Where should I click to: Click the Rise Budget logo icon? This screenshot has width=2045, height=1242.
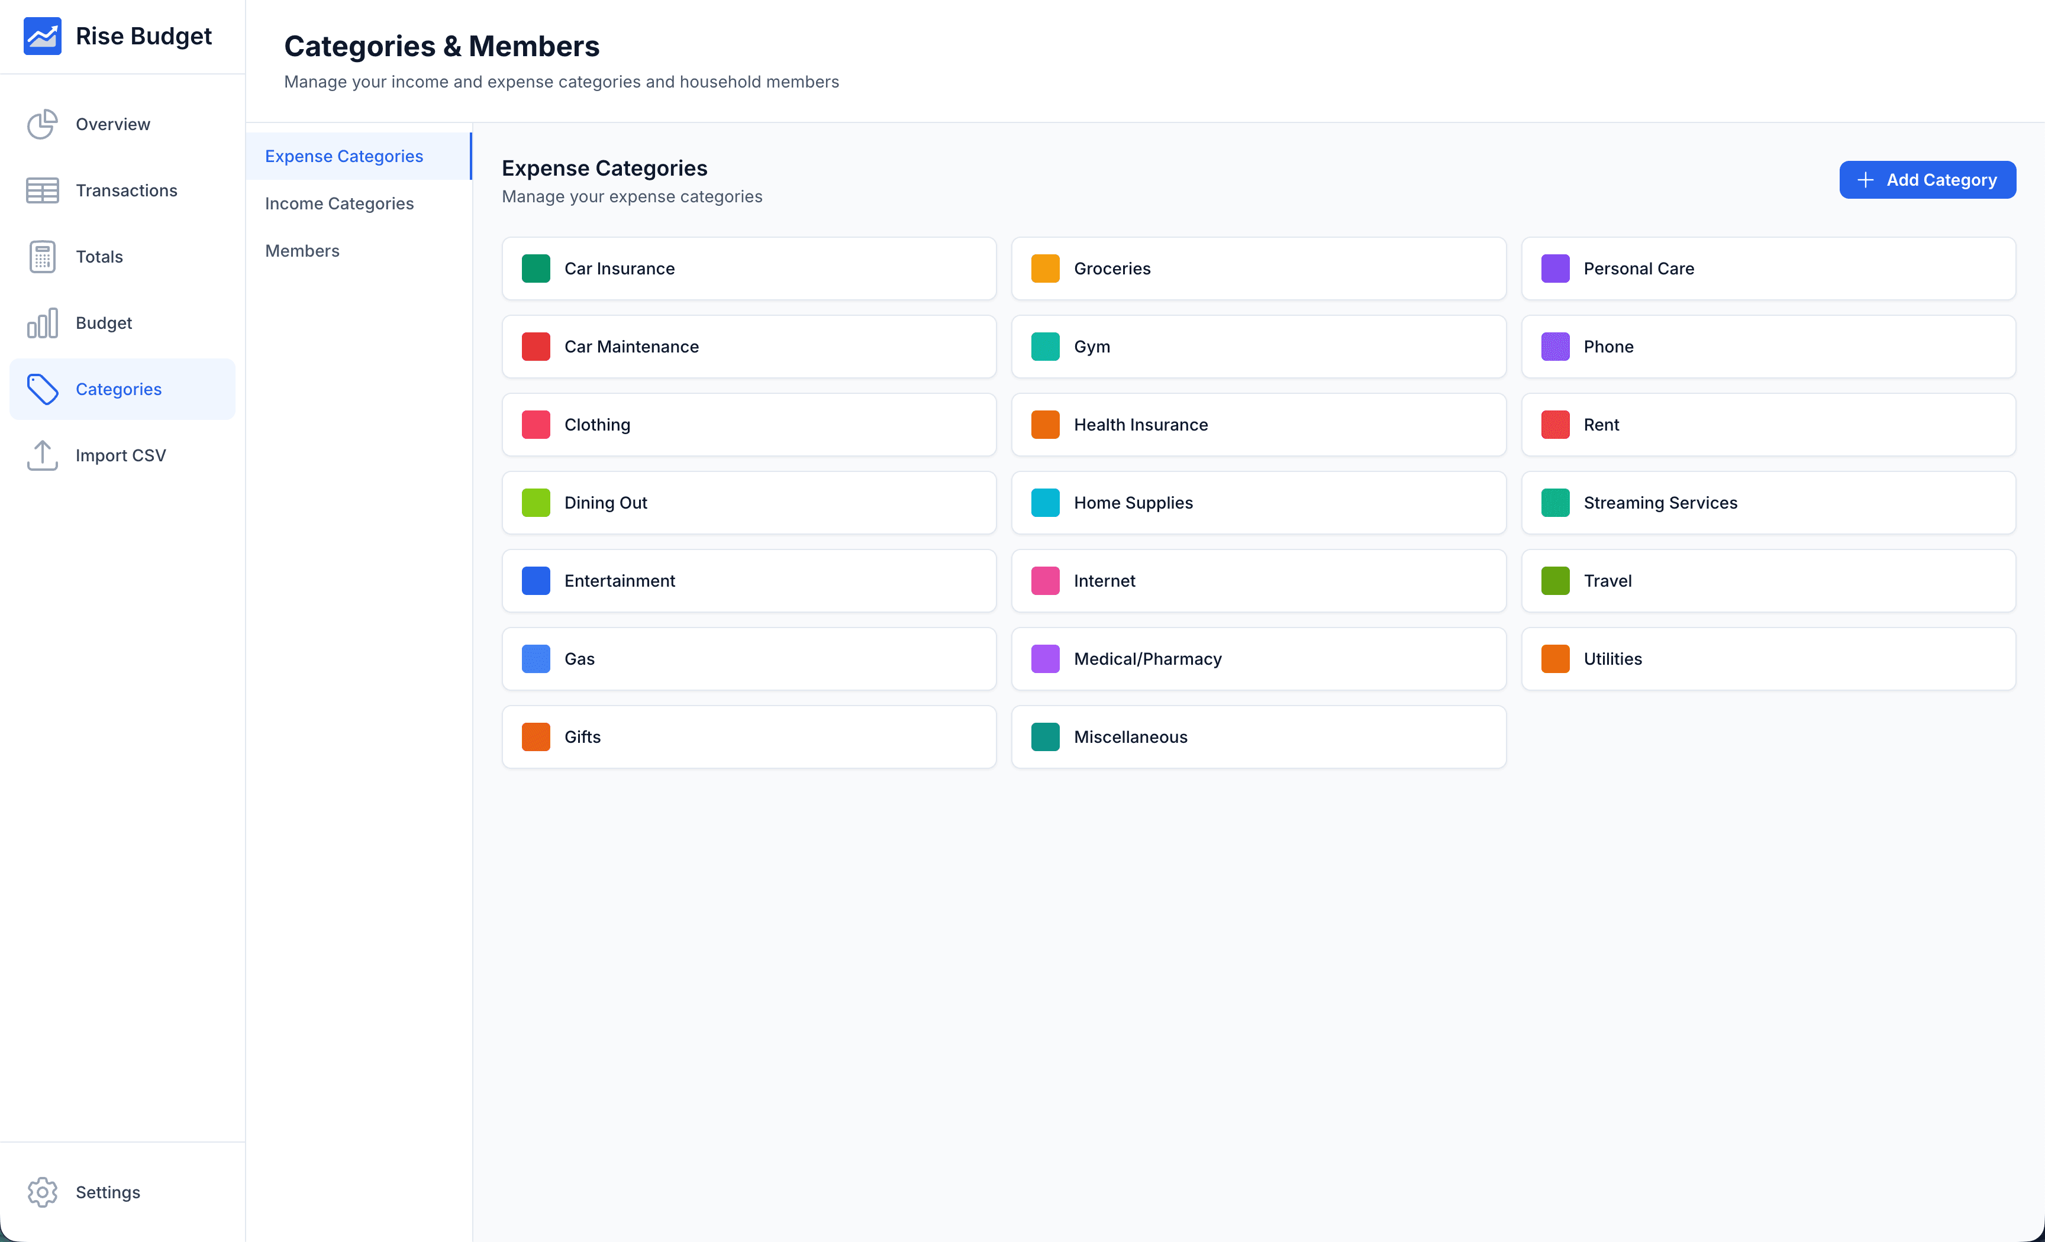43,35
